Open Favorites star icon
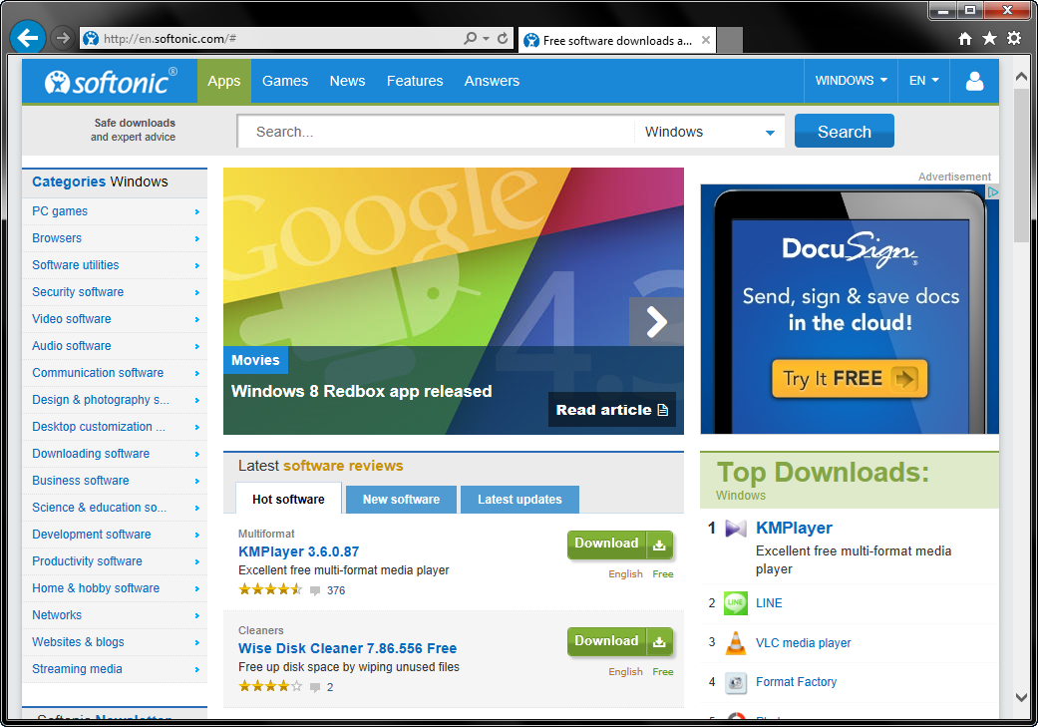Image resolution: width=1038 pixels, height=727 pixels. pyautogui.click(x=989, y=39)
